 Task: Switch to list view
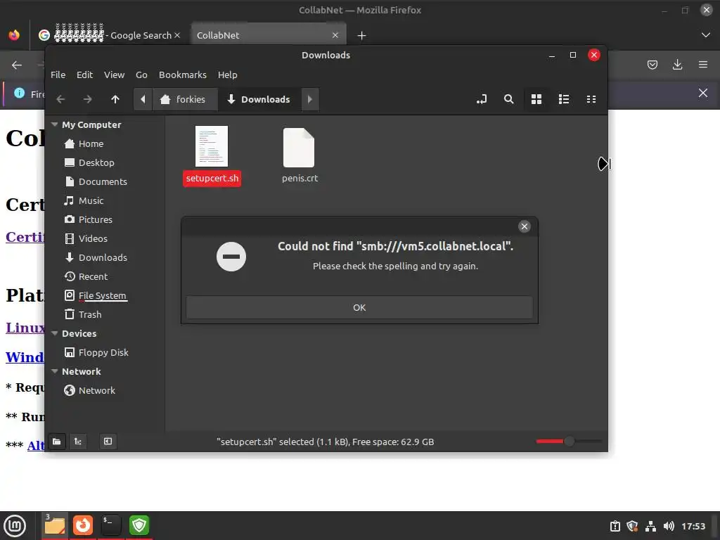564,99
